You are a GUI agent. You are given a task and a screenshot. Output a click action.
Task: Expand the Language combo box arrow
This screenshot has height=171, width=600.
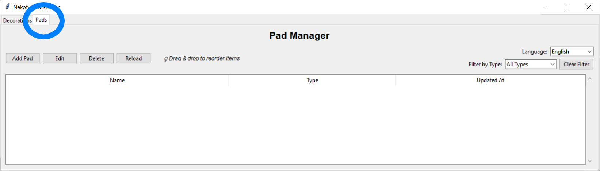(589, 51)
